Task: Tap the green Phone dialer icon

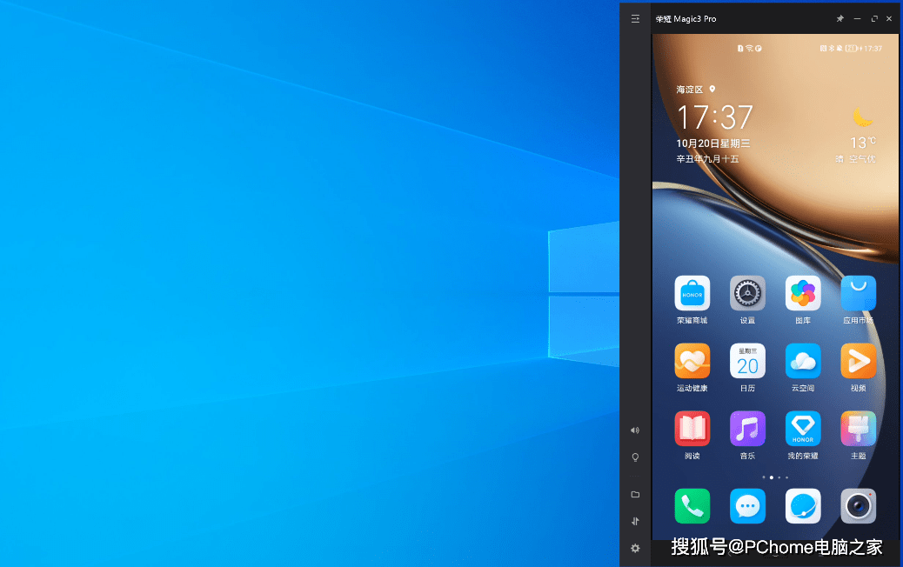Action: (x=692, y=506)
